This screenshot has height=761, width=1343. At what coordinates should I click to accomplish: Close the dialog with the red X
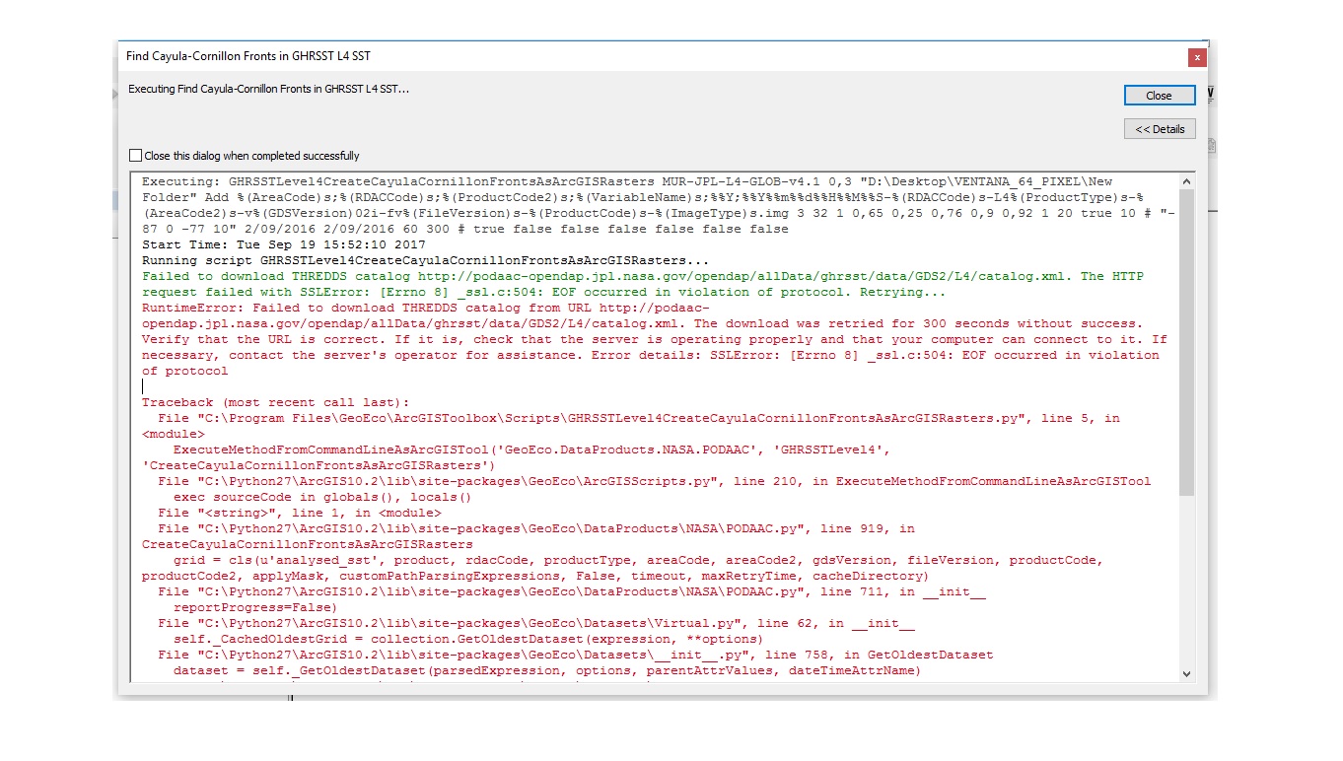(x=1197, y=58)
